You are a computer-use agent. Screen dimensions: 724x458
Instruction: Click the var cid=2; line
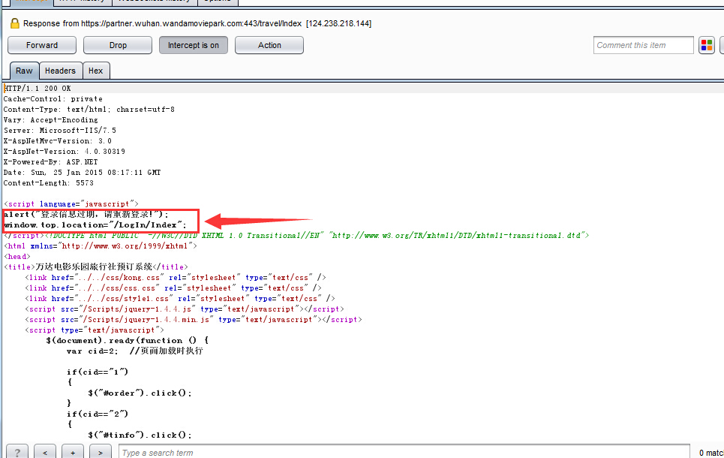coord(135,351)
